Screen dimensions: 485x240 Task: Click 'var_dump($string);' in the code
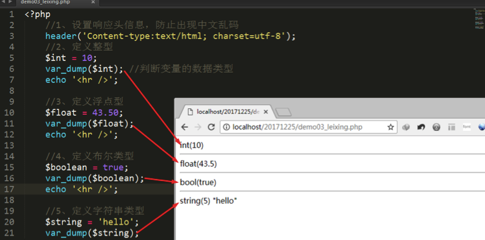point(92,233)
